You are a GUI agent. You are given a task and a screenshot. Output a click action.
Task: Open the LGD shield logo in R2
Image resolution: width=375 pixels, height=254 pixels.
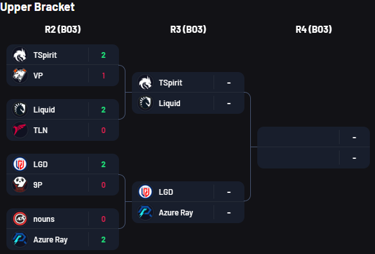click(x=20, y=165)
